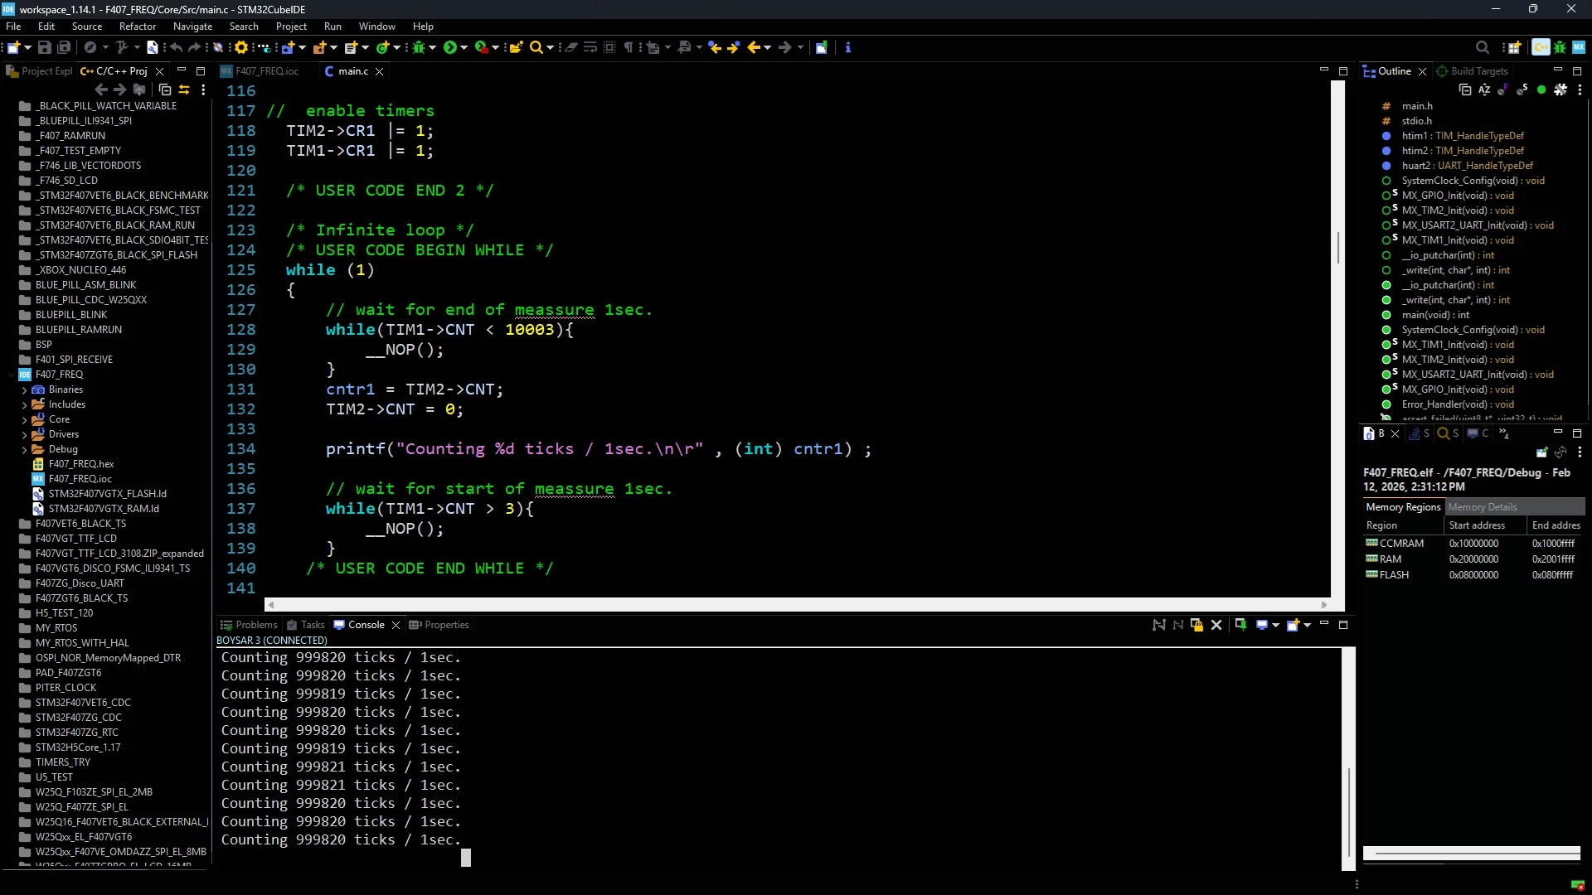Toggle alphabetical sort in Outline
Image resolution: width=1592 pixels, height=895 pixels.
[x=1484, y=89]
